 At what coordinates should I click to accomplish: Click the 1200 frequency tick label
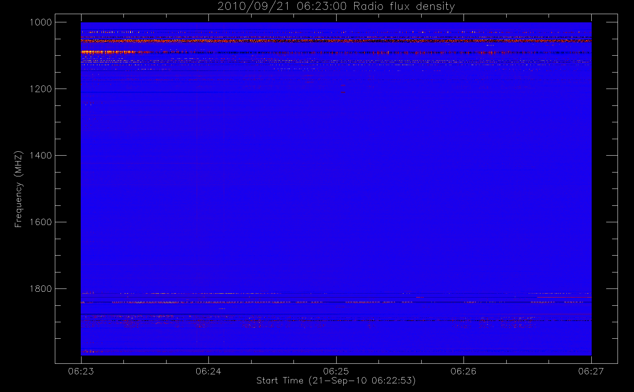[x=41, y=89]
